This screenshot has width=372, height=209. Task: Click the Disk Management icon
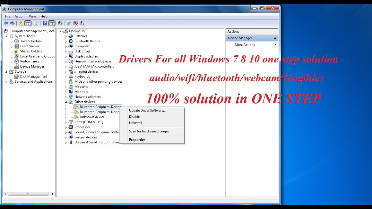coord(17,77)
